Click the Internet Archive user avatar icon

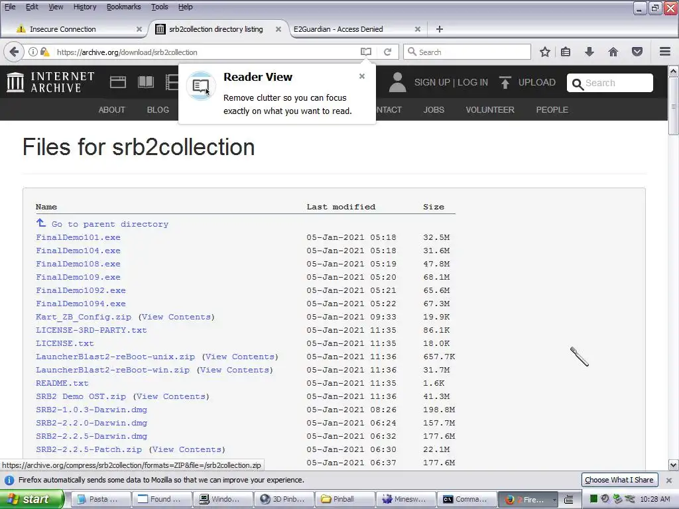pyautogui.click(x=398, y=82)
